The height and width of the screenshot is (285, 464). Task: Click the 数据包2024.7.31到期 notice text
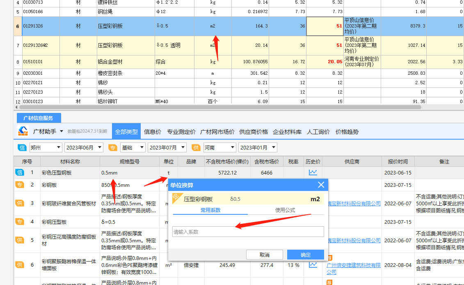87,131
